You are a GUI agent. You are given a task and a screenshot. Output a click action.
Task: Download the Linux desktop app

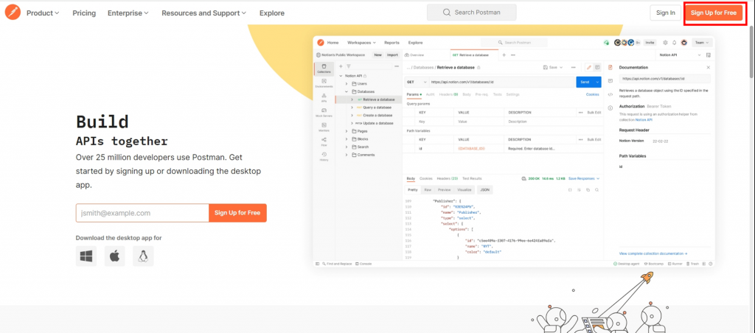143,256
